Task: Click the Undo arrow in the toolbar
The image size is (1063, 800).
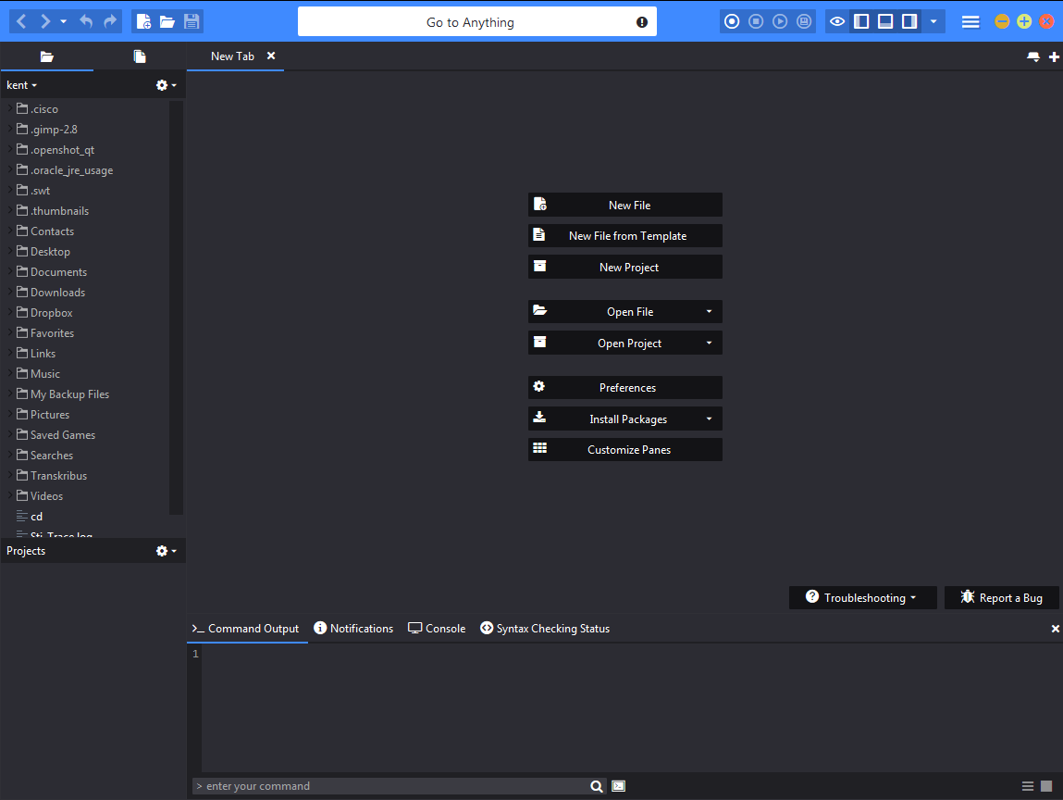Action: pos(88,20)
